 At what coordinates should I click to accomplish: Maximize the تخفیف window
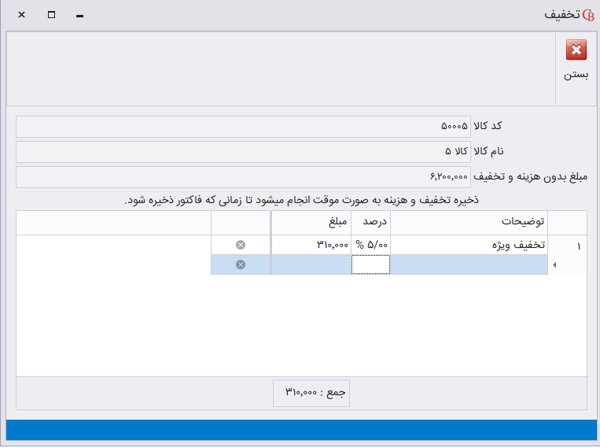[x=51, y=15]
